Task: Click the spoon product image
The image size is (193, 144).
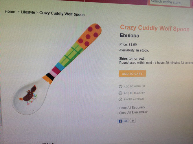Action: [x=57, y=69]
